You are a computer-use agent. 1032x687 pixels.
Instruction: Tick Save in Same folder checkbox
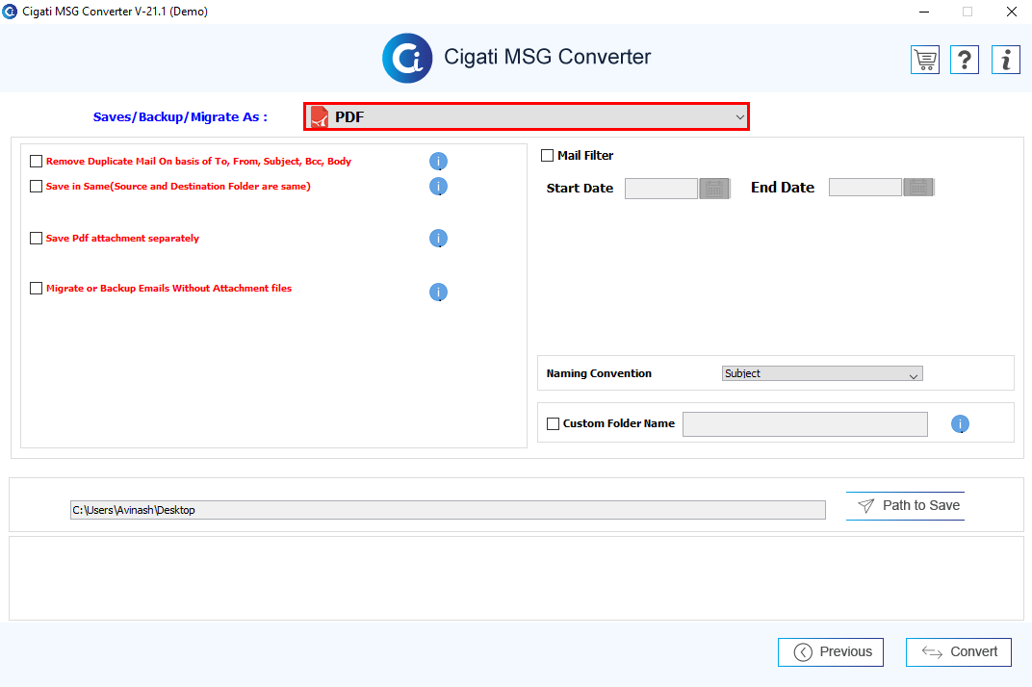[x=37, y=187]
